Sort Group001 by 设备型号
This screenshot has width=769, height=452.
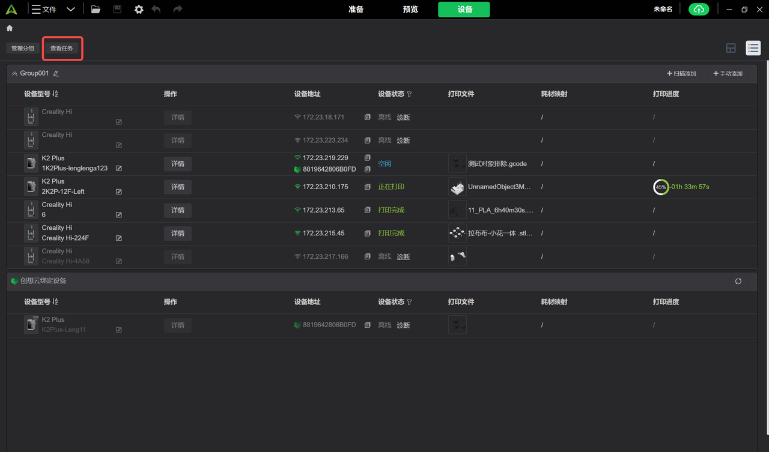click(x=55, y=94)
